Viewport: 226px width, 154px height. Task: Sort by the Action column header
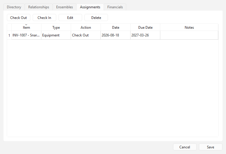pos(86,27)
